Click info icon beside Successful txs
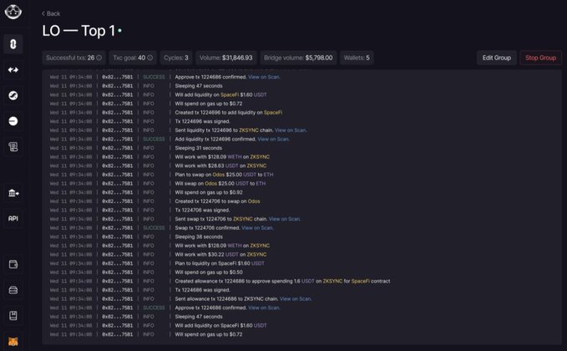This screenshot has width=567, height=351. tap(99, 58)
